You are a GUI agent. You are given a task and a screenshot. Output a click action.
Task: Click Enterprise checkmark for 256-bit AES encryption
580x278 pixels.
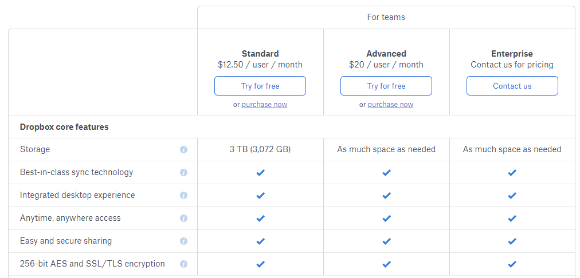tap(512, 264)
